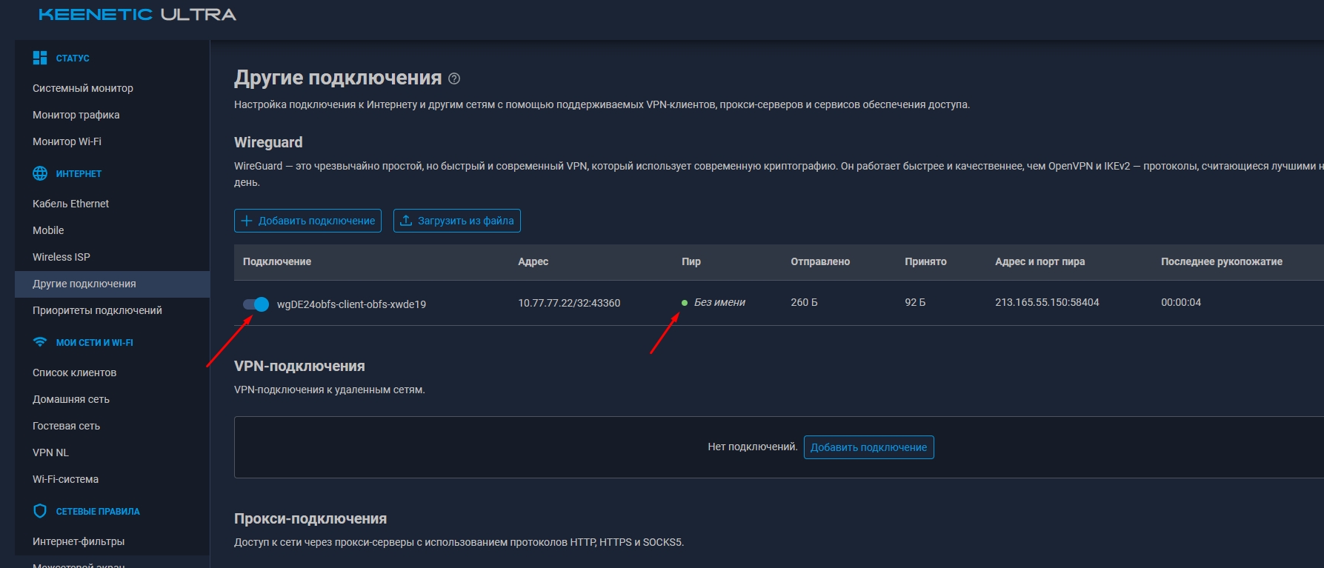This screenshot has width=1324, height=568.
Task: Open Сетевые правила section header
Action: tap(98, 511)
